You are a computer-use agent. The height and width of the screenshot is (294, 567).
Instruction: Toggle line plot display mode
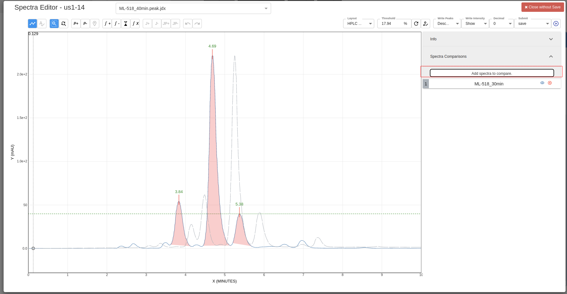coord(32,23)
